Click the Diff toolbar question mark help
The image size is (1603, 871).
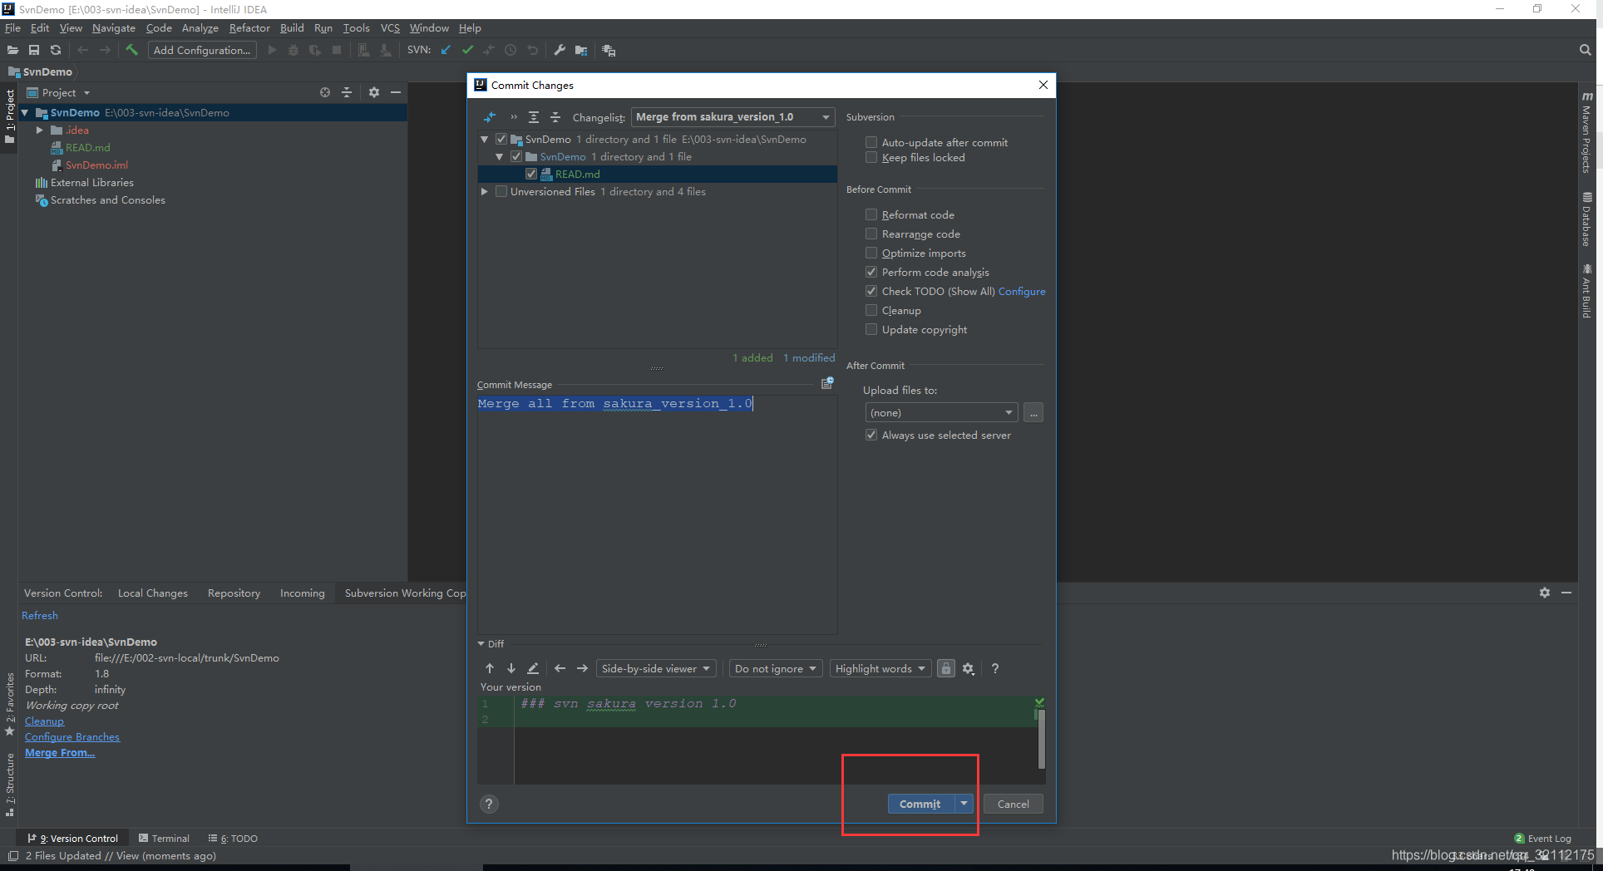click(x=995, y=668)
